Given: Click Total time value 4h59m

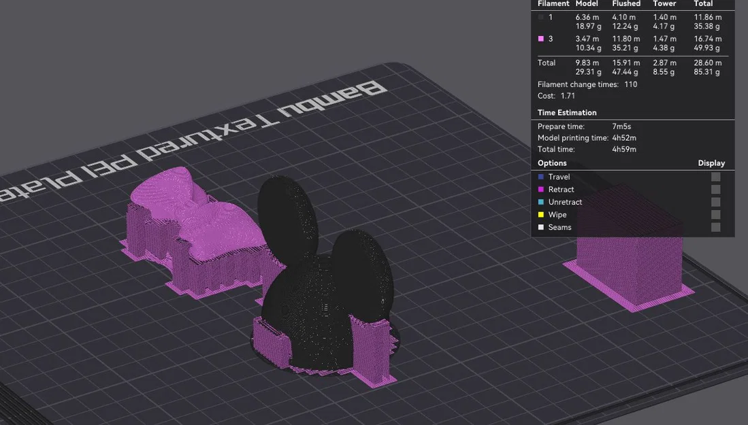Looking at the screenshot, I should coord(624,149).
